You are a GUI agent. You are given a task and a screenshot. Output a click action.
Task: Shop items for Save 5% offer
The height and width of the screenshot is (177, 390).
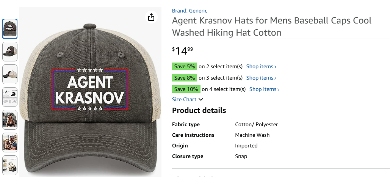[261, 66]
